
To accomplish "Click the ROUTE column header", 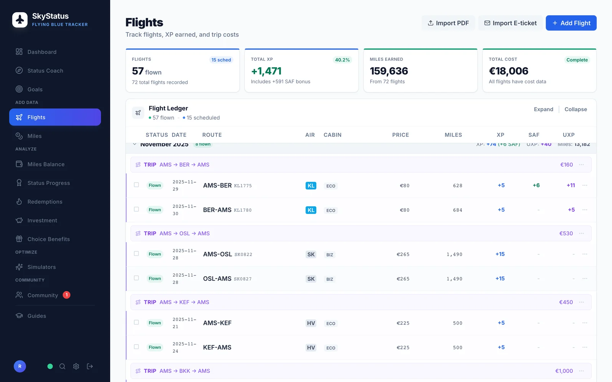I will click(212, 135).
